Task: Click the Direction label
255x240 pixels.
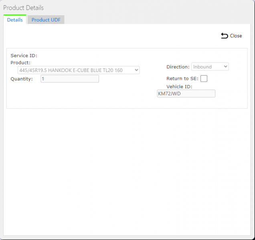Action: point(178,67)
